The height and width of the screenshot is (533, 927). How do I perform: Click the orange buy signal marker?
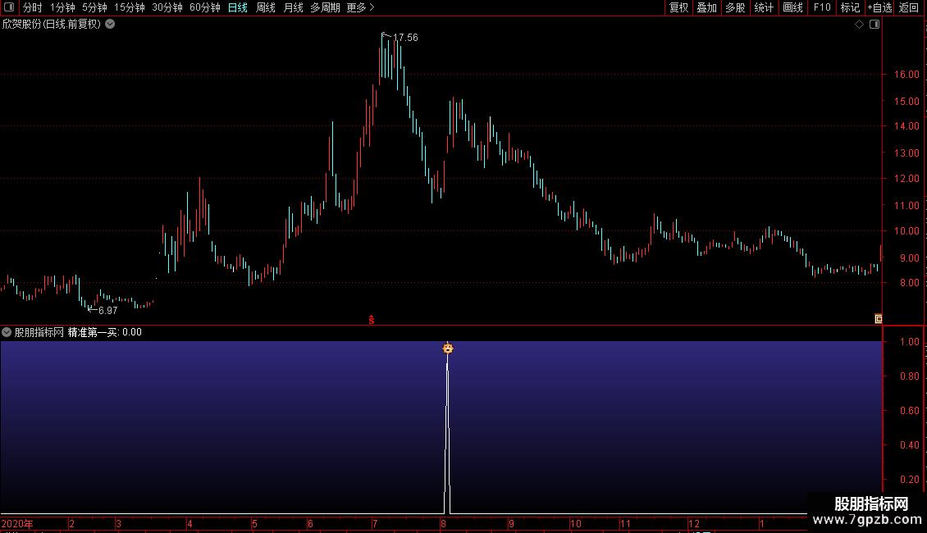(448, 348)
